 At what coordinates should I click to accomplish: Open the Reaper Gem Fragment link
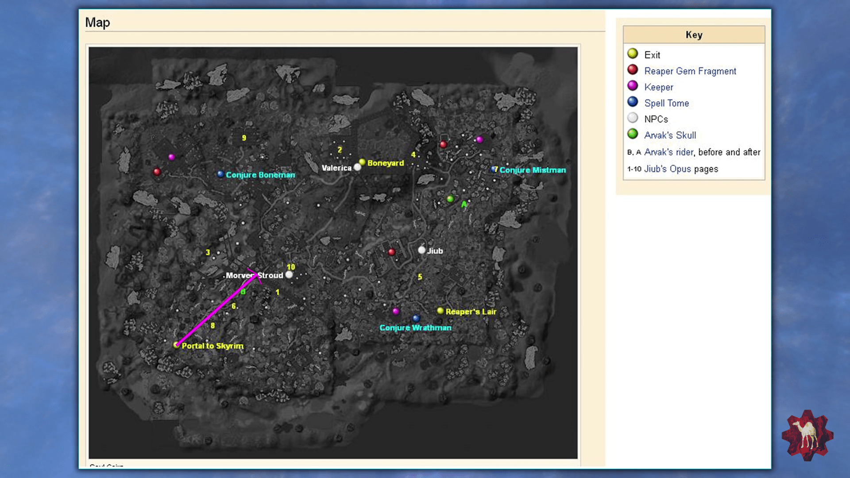[x=690, y=71]
